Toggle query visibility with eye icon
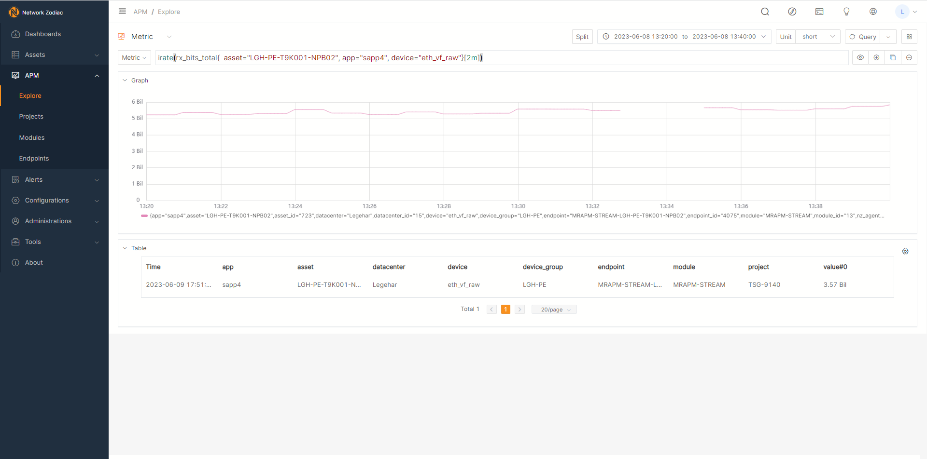 click(x=860, y=57)
